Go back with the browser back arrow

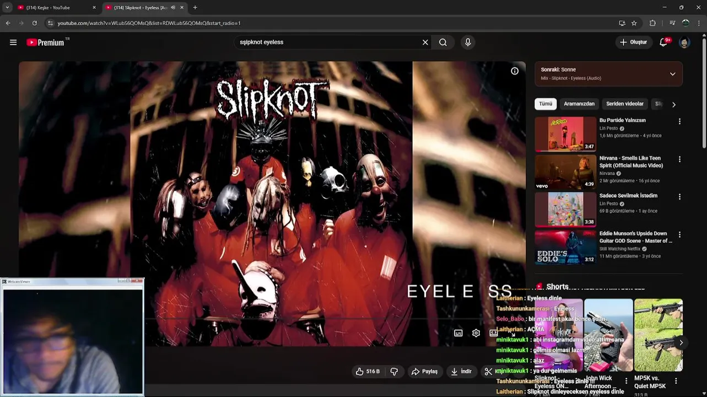click(8, 23)
